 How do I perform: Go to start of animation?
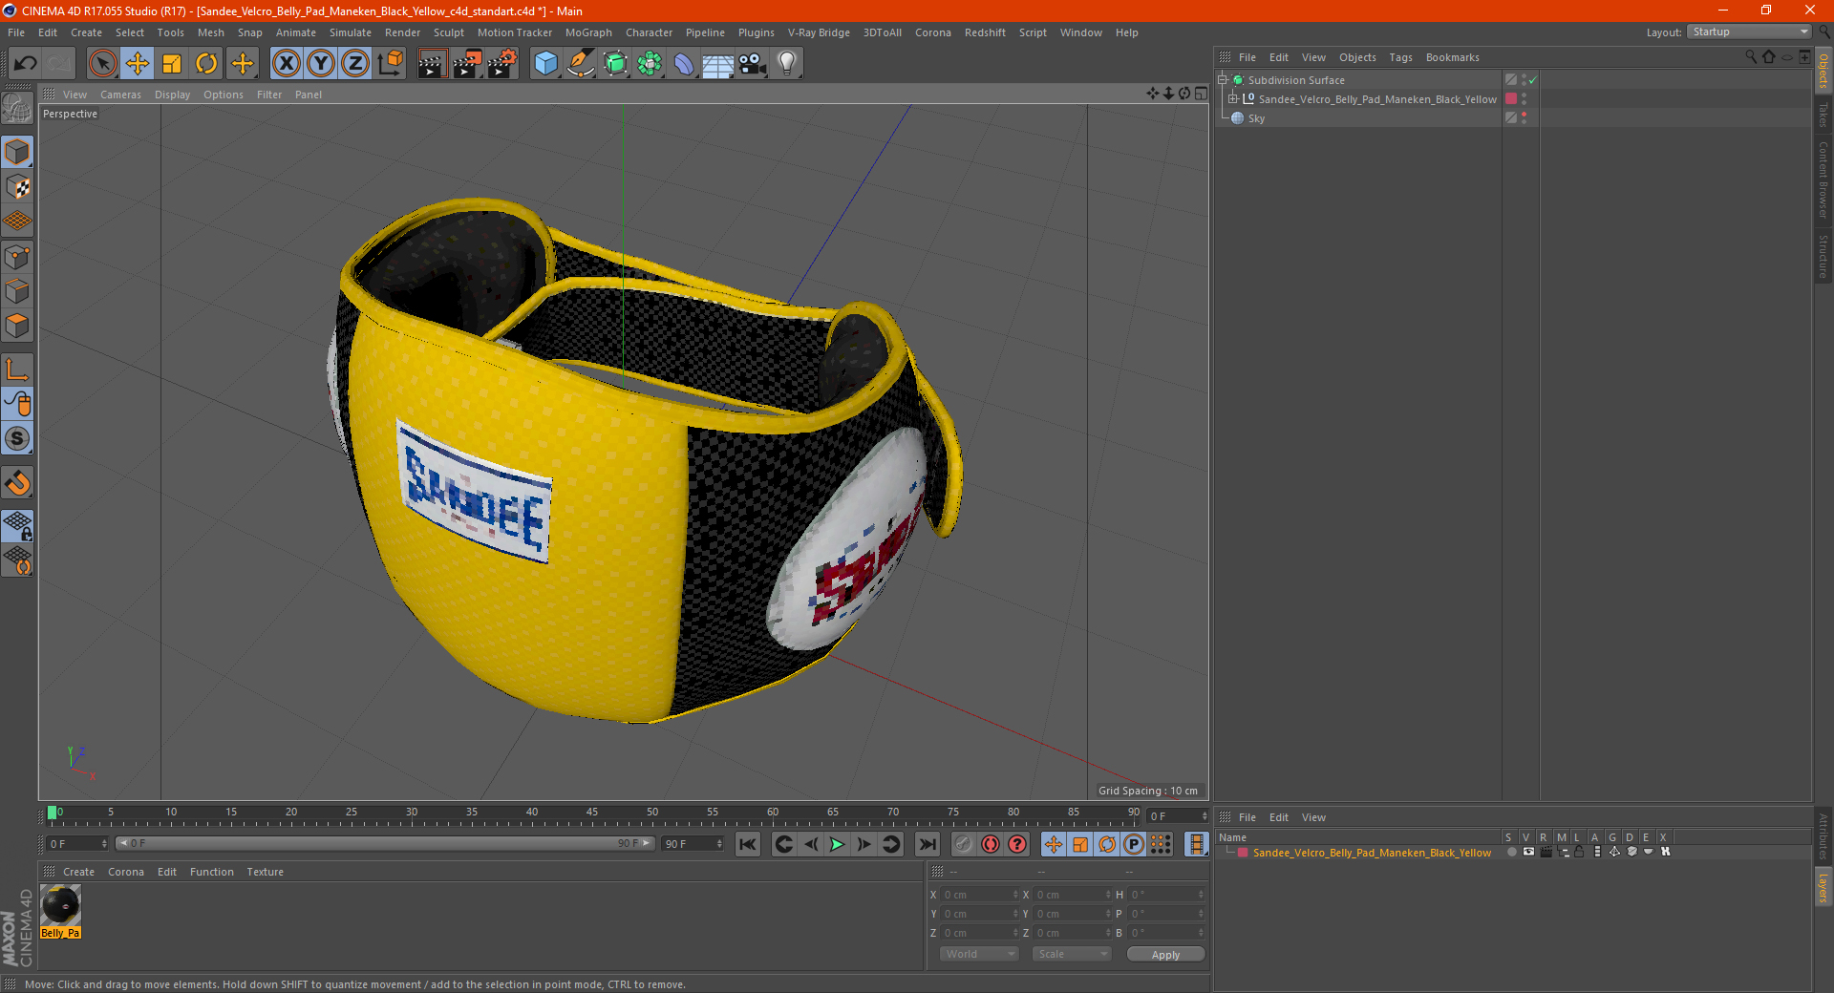coord(748,844)
